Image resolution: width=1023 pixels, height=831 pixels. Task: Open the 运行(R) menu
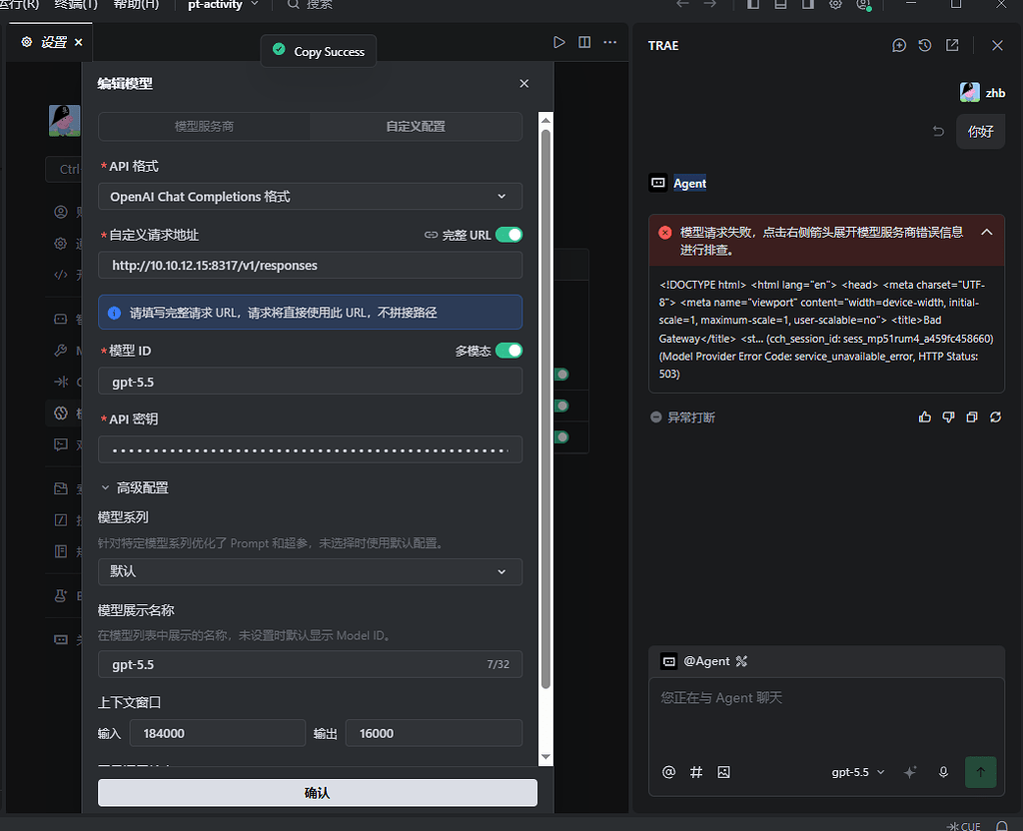click(x=18, y=5)
